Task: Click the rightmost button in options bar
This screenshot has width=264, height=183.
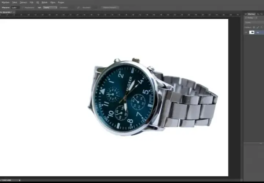Action: tap(110, 8)
